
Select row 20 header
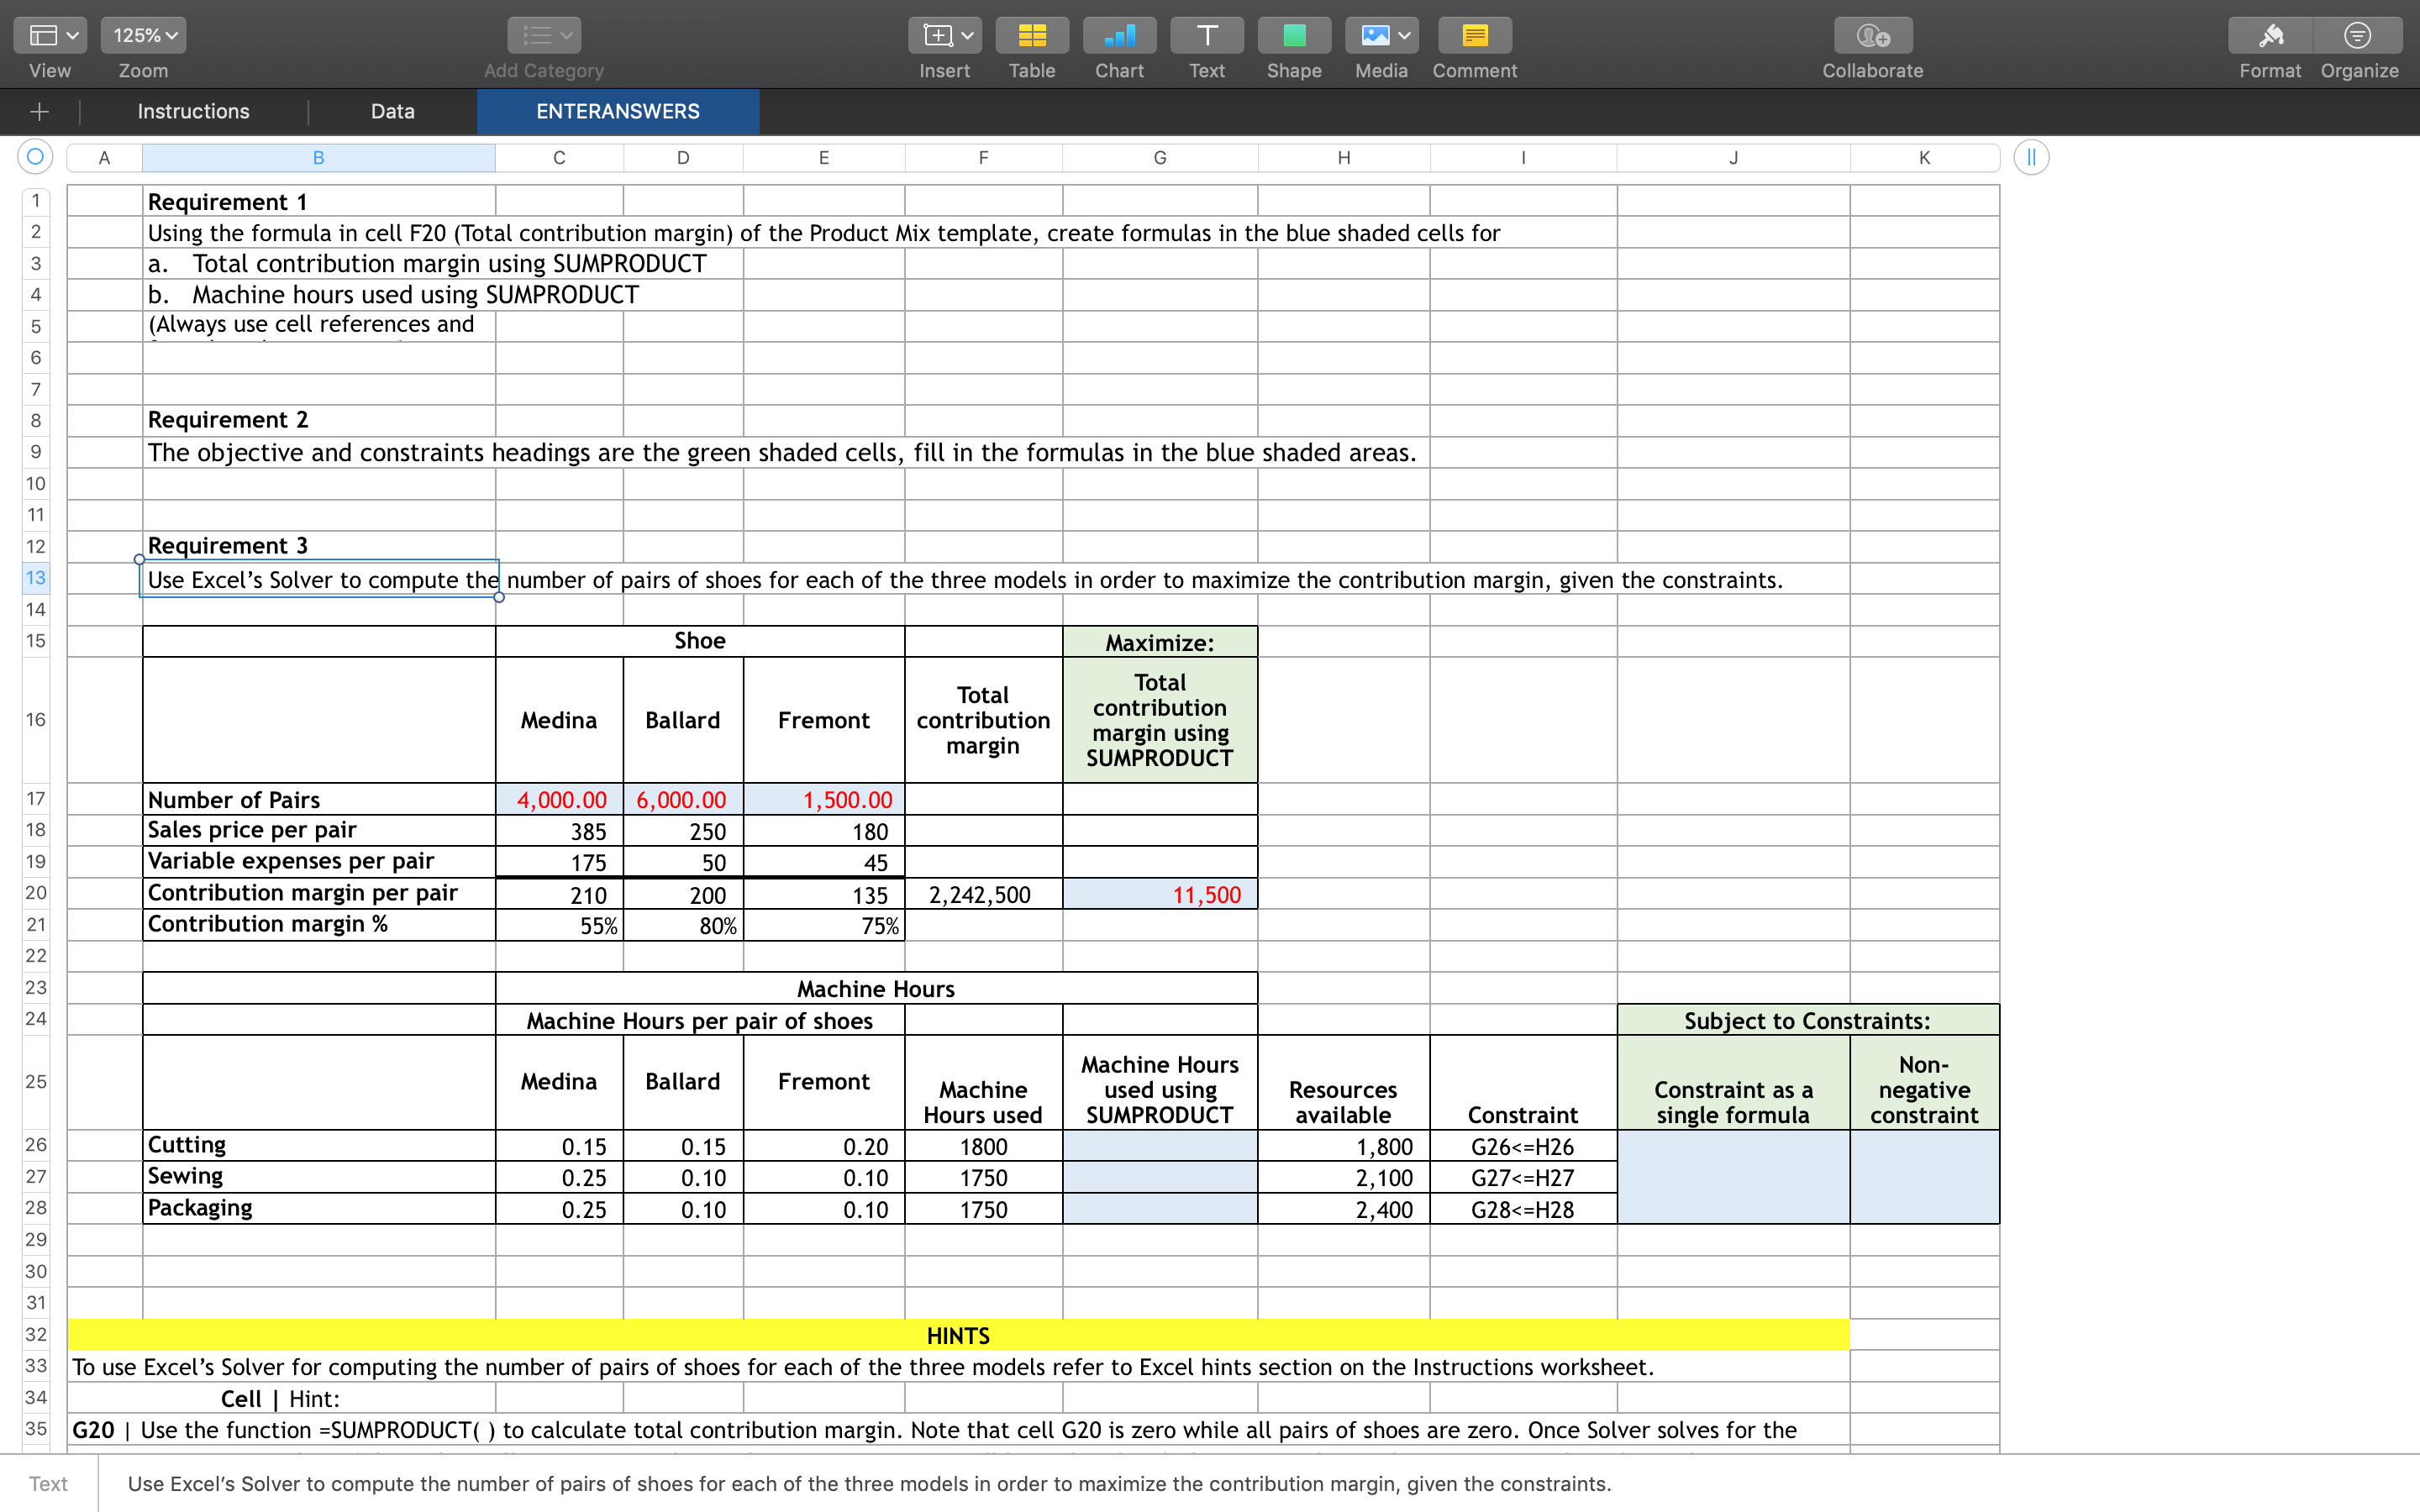[36, 893]
